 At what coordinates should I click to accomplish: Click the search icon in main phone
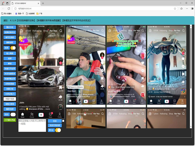(x=61, y=31)
